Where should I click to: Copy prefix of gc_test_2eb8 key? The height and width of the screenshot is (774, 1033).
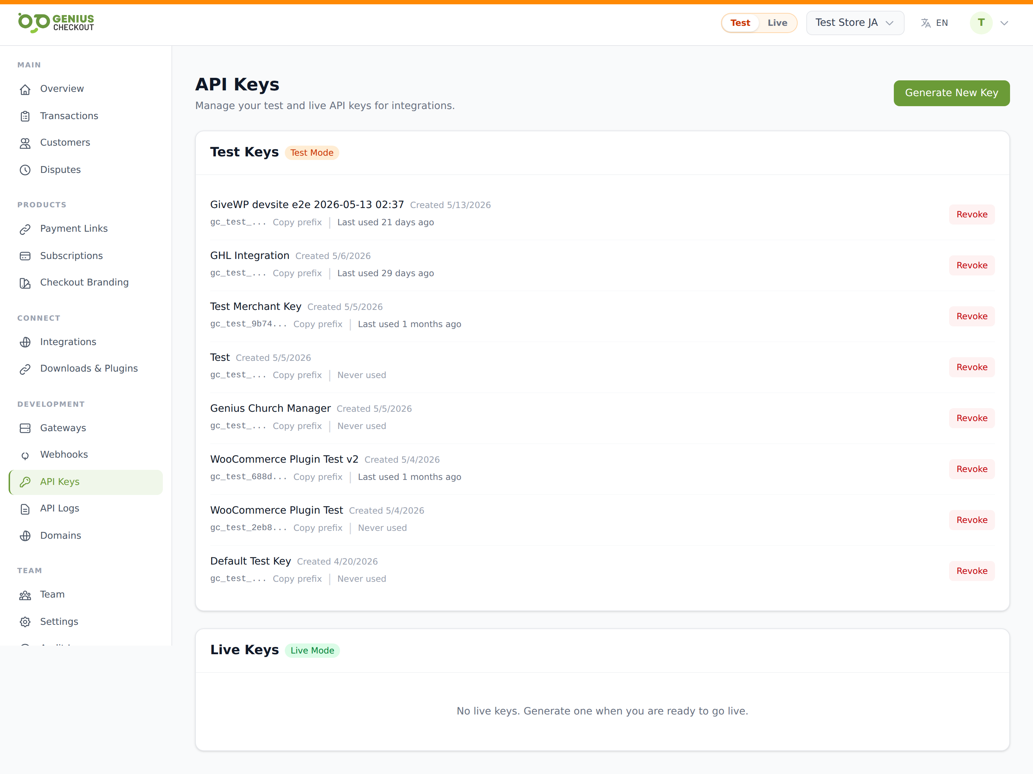click(x=317, y=528)
